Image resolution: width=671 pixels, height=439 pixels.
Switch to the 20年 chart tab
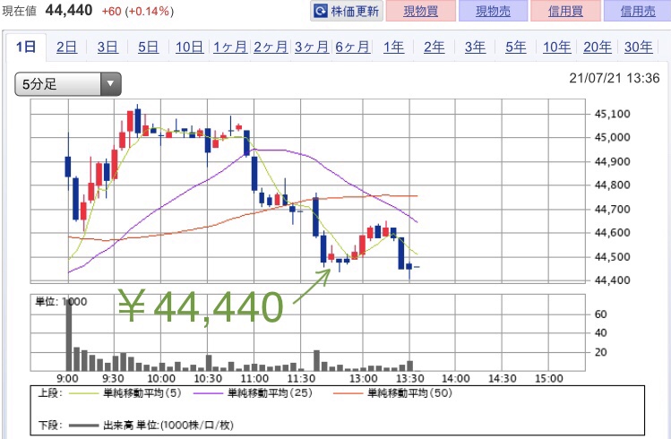(x=598, y=47)
